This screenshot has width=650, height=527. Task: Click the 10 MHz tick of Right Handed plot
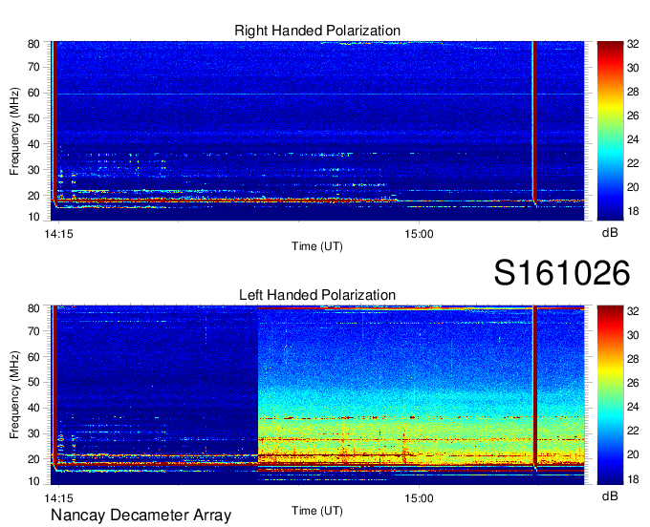tap(34, 217)
